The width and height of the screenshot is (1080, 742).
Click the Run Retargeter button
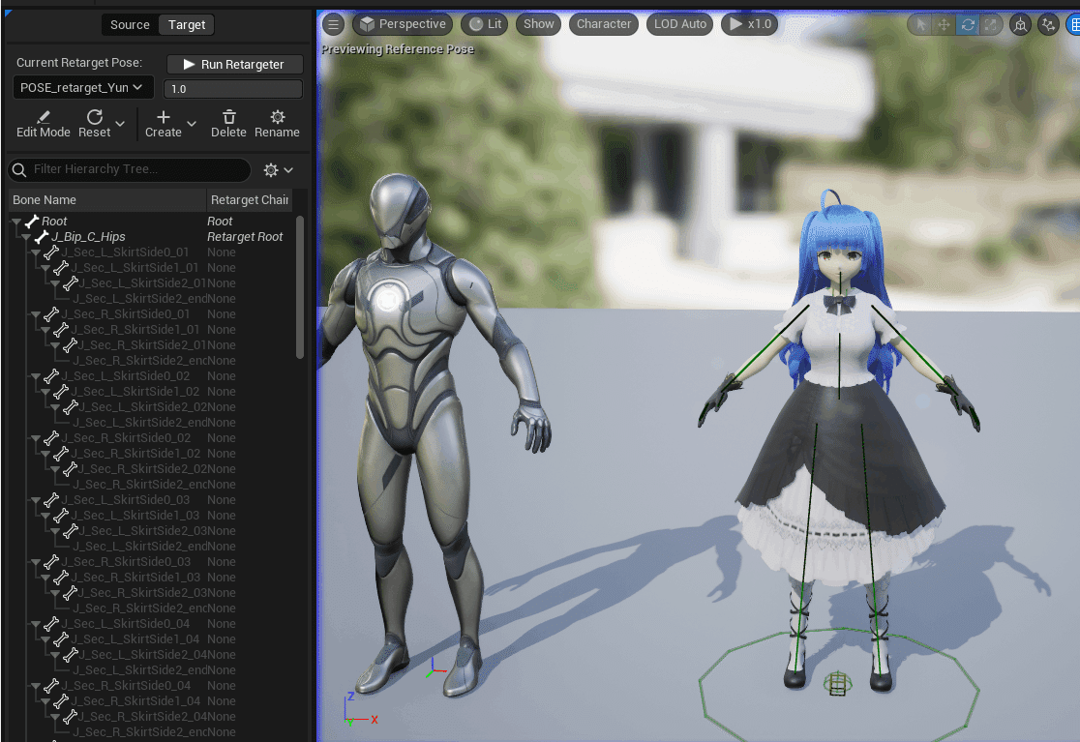pos(233,64)
